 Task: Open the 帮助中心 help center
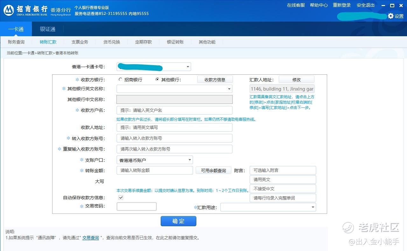319,5
